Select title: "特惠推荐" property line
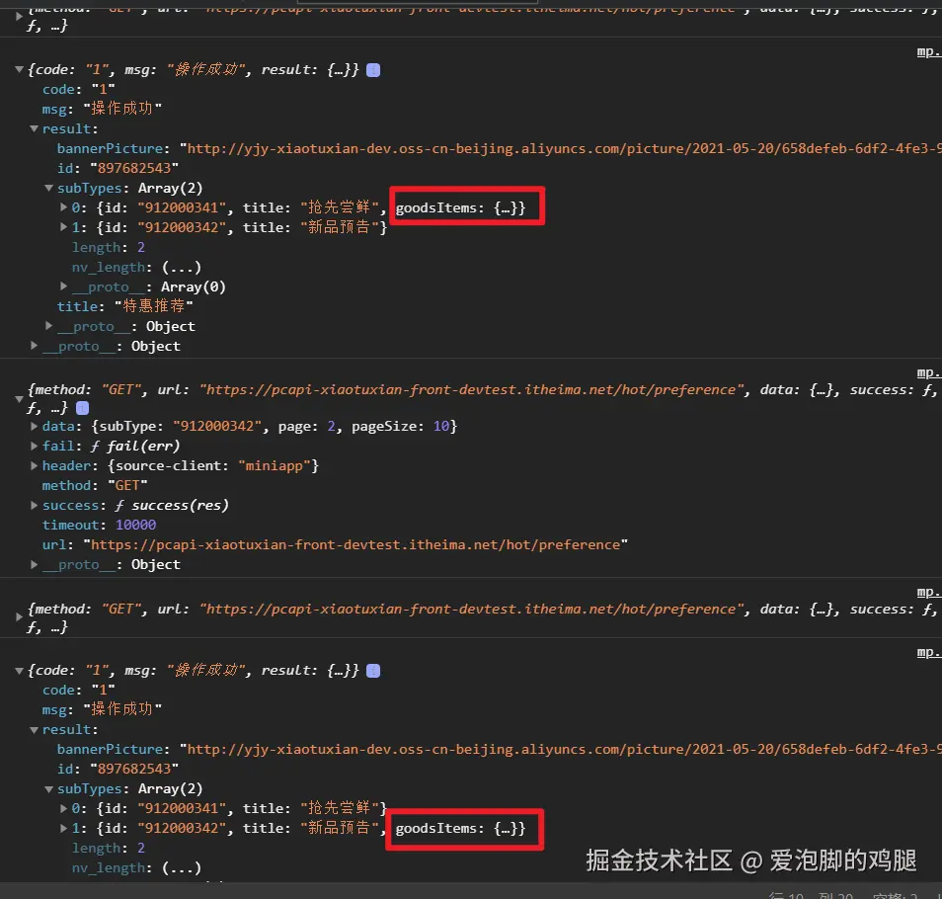942x899 pixels. (x=125, y=306)
